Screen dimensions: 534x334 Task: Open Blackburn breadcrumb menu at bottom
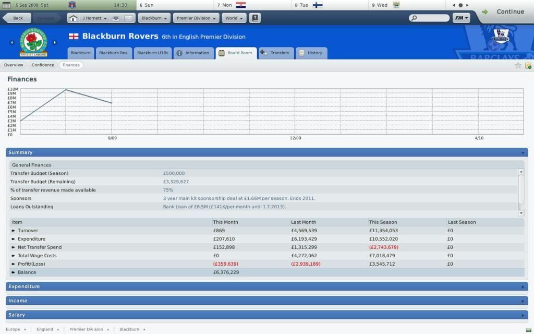click(x=132, y=329)
